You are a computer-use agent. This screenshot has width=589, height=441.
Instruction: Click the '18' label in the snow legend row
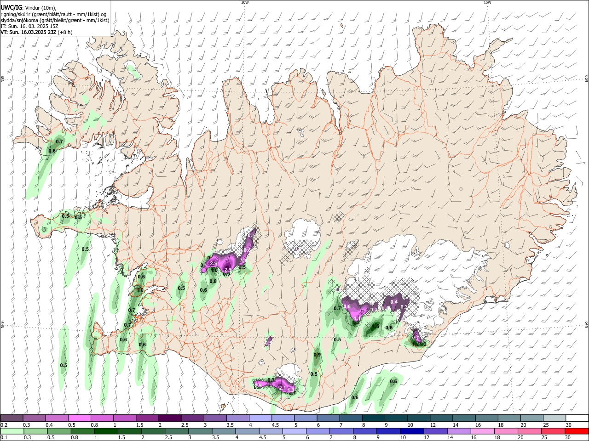[x=501, y=425]
